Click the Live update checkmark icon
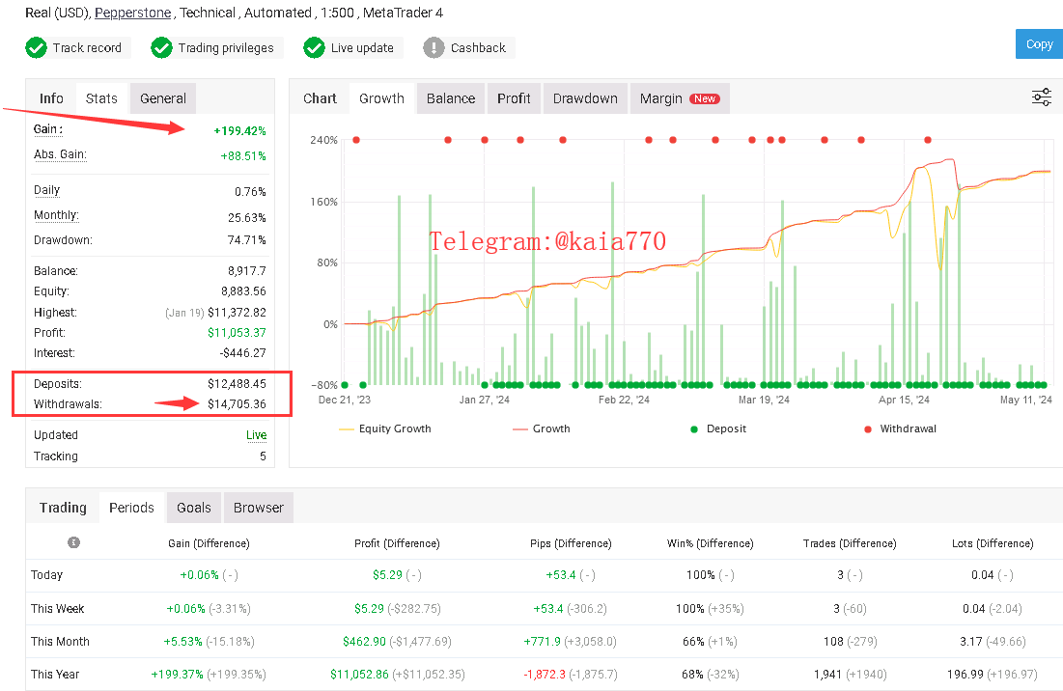 [315, 48]
